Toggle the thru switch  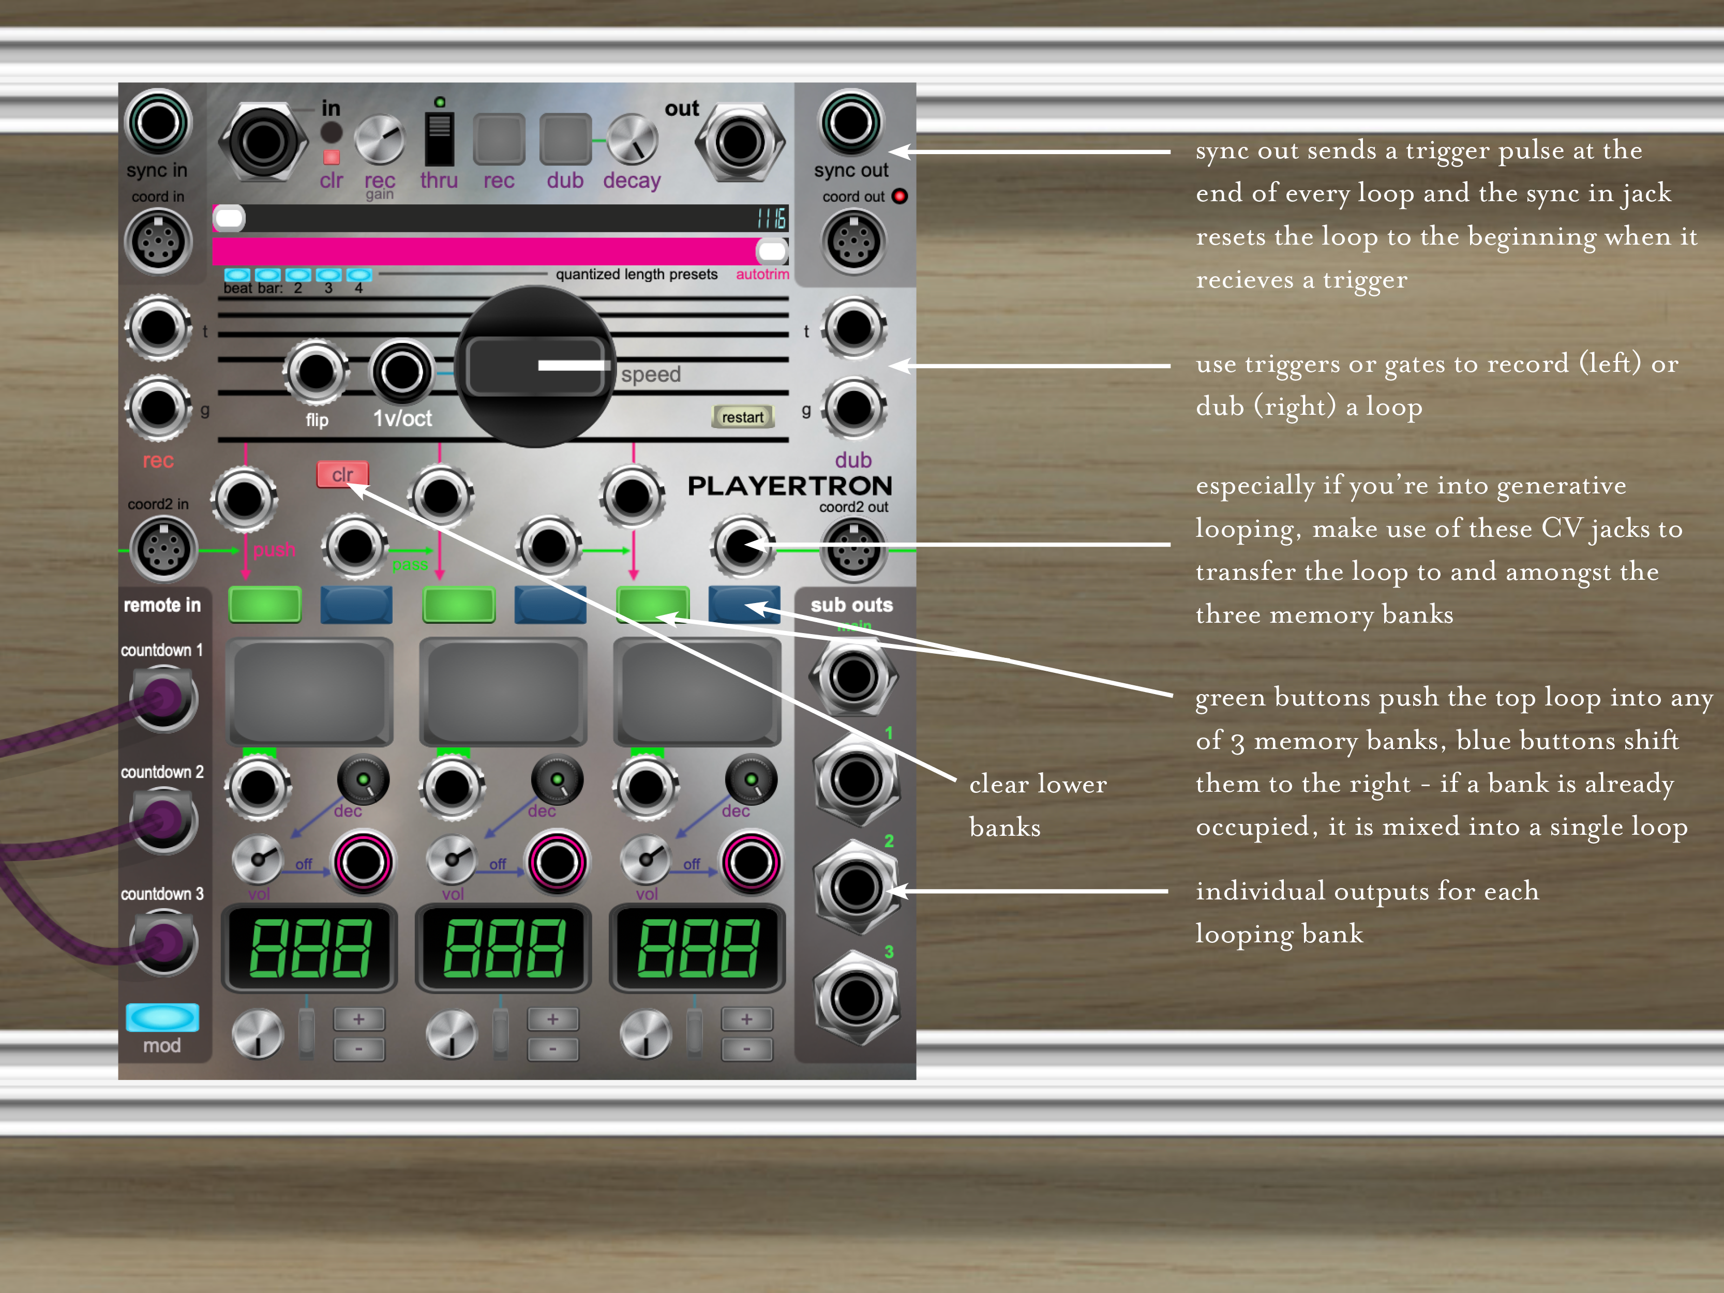click(440, 139)
